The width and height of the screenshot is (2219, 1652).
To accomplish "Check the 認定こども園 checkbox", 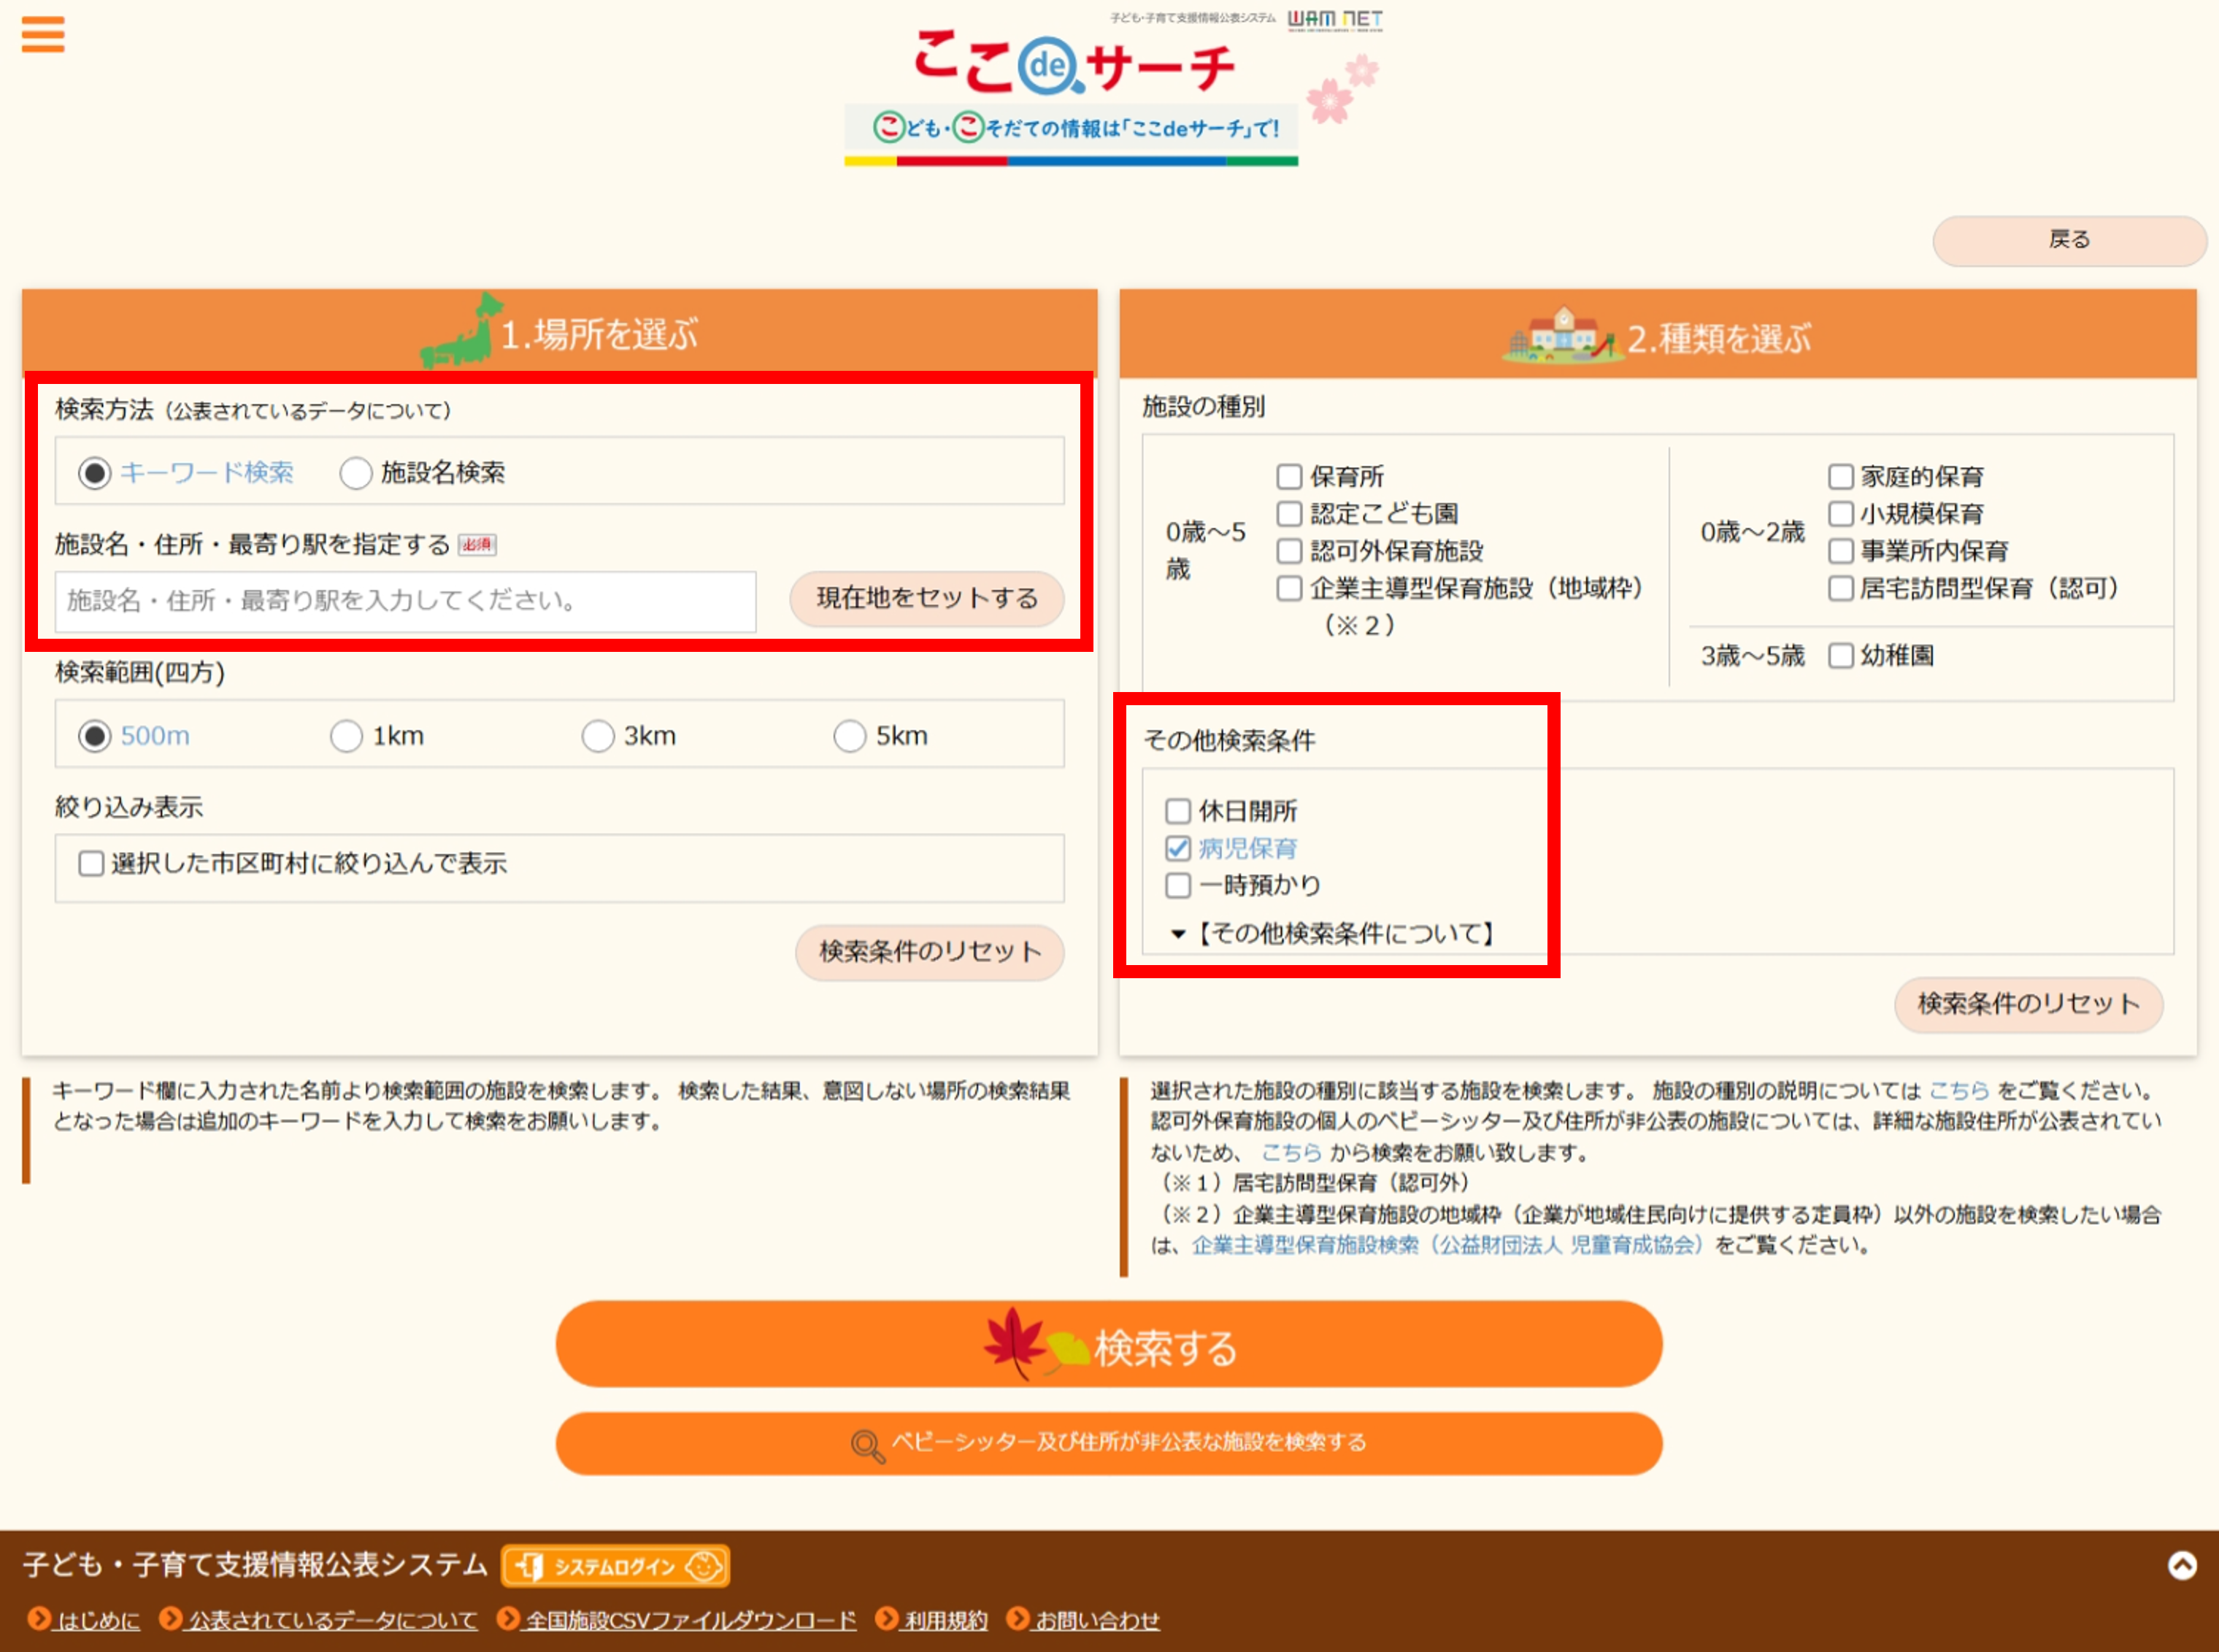I will coord(1290,514).
